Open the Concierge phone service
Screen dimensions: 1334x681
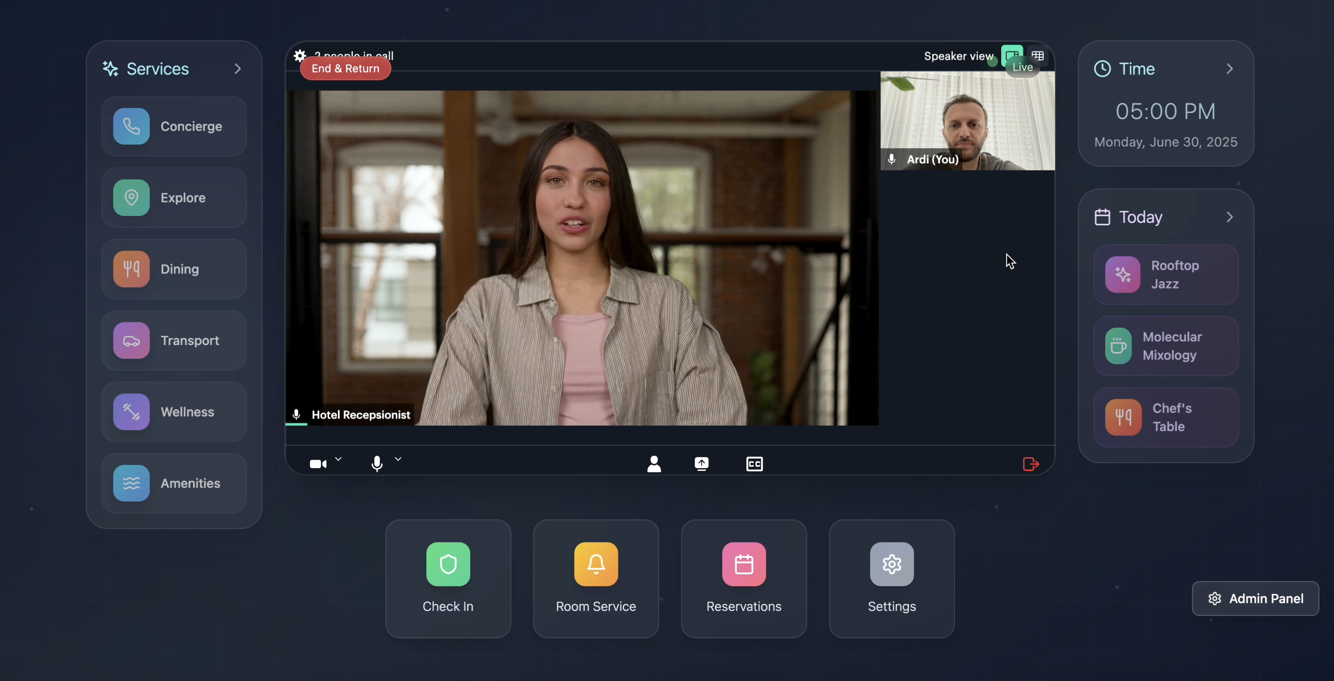(x=174, y=126)
